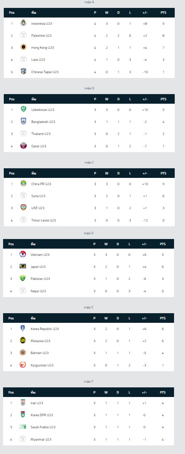Click PTS column header in Group A
The width and height of the screenshot is (185, 454).
tap(163, 13)
